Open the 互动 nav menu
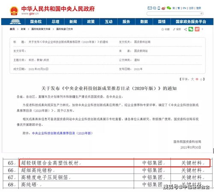The width and height of the screenshot is (214, 192). 109,22
